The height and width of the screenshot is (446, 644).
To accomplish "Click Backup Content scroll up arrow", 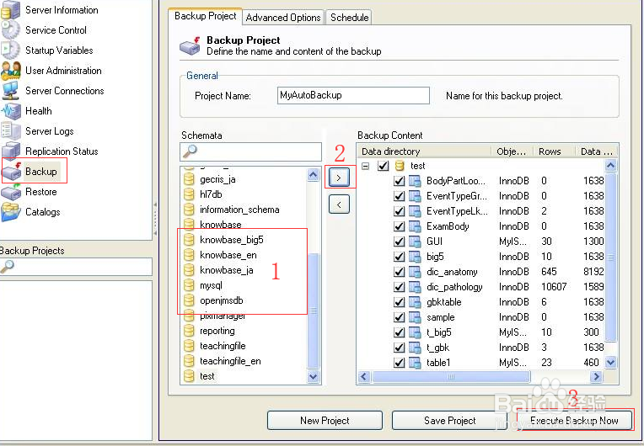I will 611,165.
